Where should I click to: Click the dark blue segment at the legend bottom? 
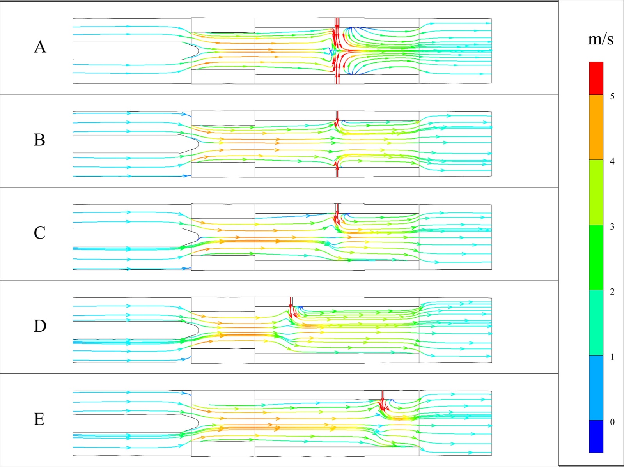coord(596,437)
